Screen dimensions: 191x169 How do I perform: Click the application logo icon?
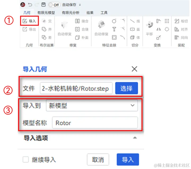(x=23, y=5)
